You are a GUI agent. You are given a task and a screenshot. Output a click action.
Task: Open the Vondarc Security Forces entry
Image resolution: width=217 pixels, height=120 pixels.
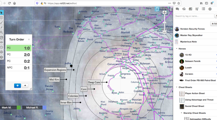coord(192,29)
